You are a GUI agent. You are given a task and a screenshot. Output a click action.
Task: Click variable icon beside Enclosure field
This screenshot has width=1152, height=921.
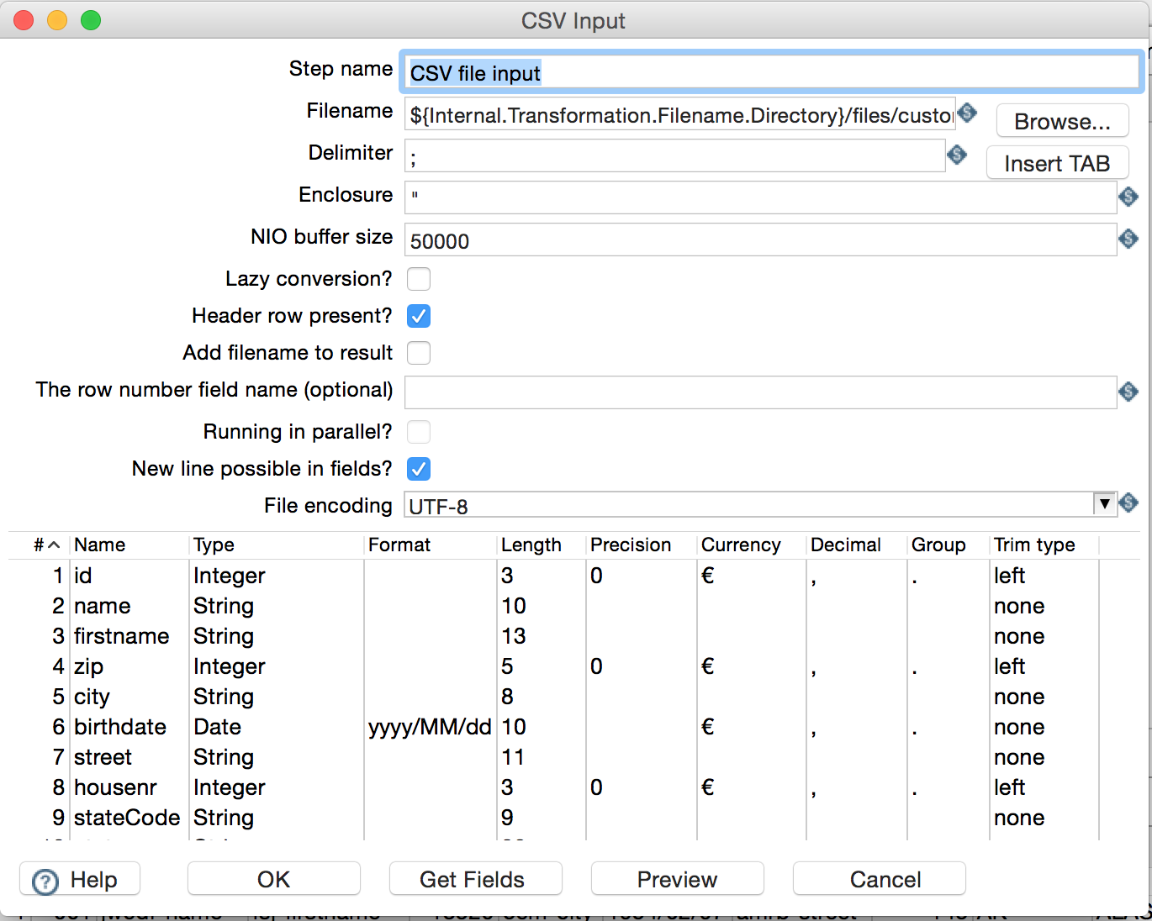pos(1128,197)
